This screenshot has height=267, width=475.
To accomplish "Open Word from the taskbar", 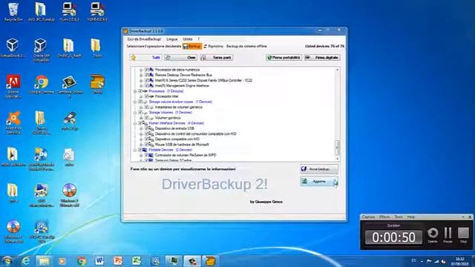I will point(99,260).
